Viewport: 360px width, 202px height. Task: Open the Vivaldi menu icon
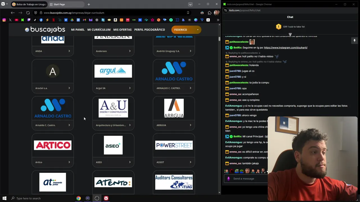[x=3, y=4]
